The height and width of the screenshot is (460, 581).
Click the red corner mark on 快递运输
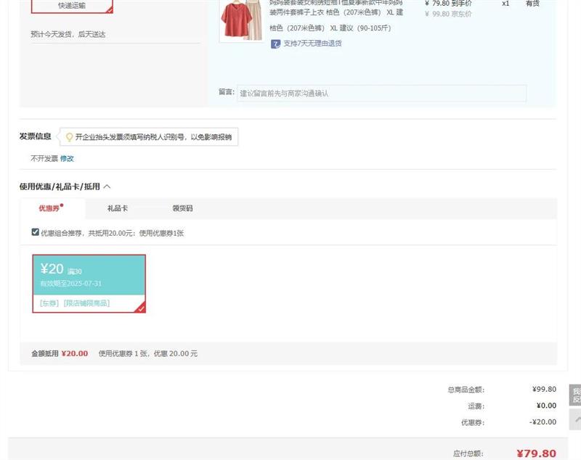(x=110, y=10)
